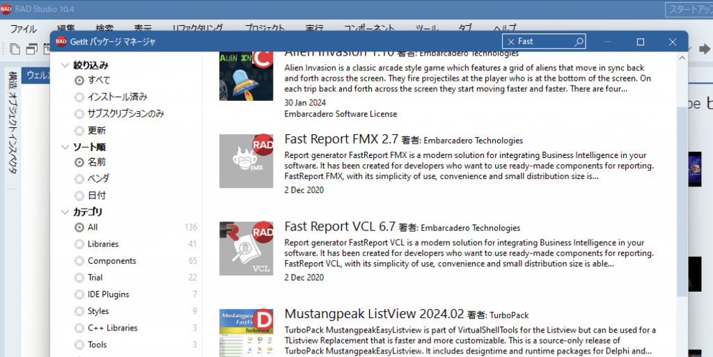
Task: Click Embarcadero Software License text
Action: click(340, 114)
